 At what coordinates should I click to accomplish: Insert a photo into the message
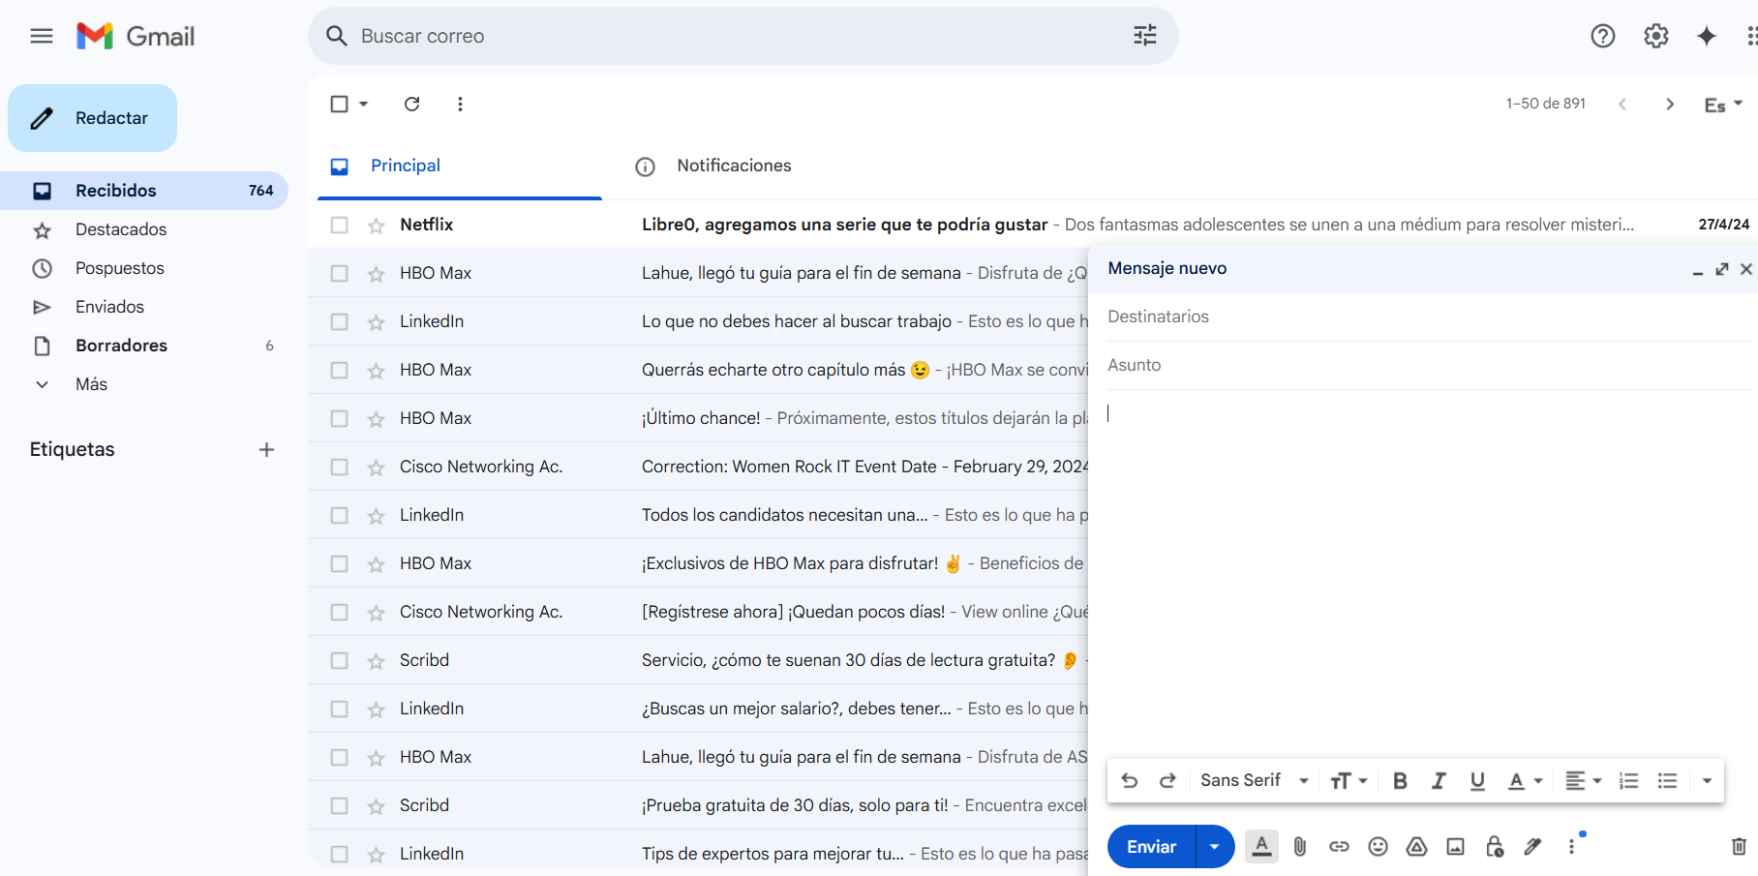coord(1455,847)
